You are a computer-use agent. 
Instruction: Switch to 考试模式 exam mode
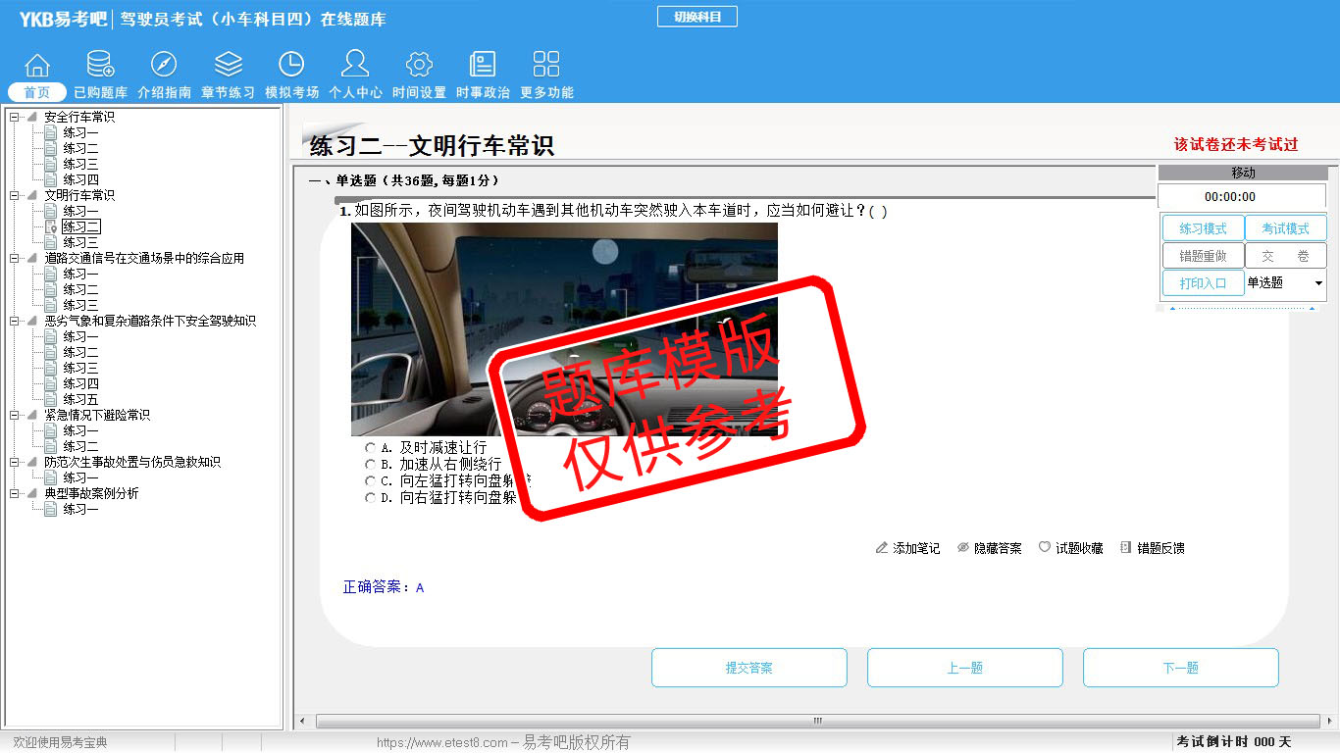[x=1285, y=228]
